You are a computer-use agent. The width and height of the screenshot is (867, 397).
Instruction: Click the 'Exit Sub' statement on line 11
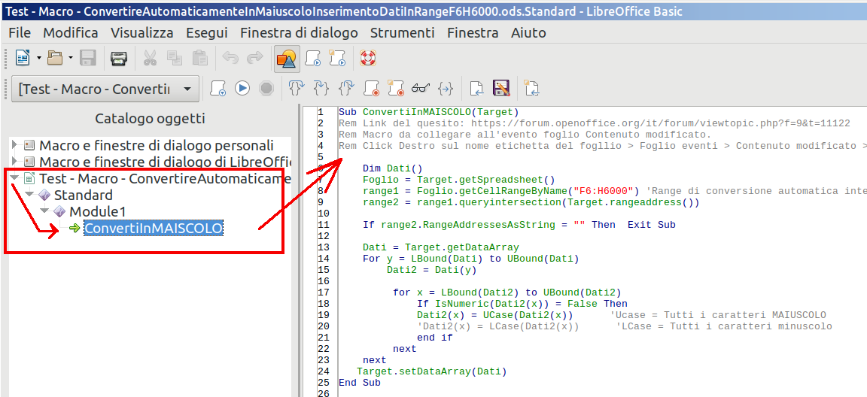click(651, 225)
